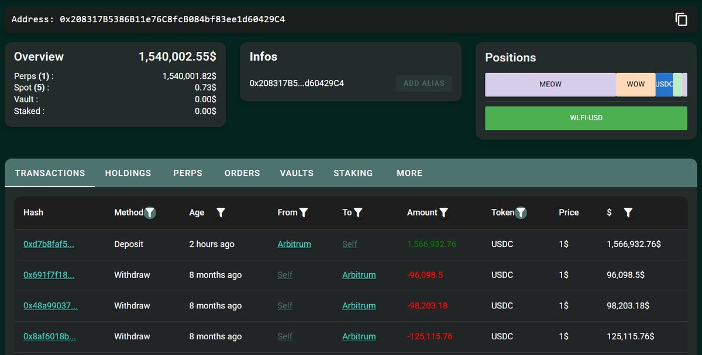Open the More tab
The width and height of the screenshot is (702, 355).
coord(409,173)
